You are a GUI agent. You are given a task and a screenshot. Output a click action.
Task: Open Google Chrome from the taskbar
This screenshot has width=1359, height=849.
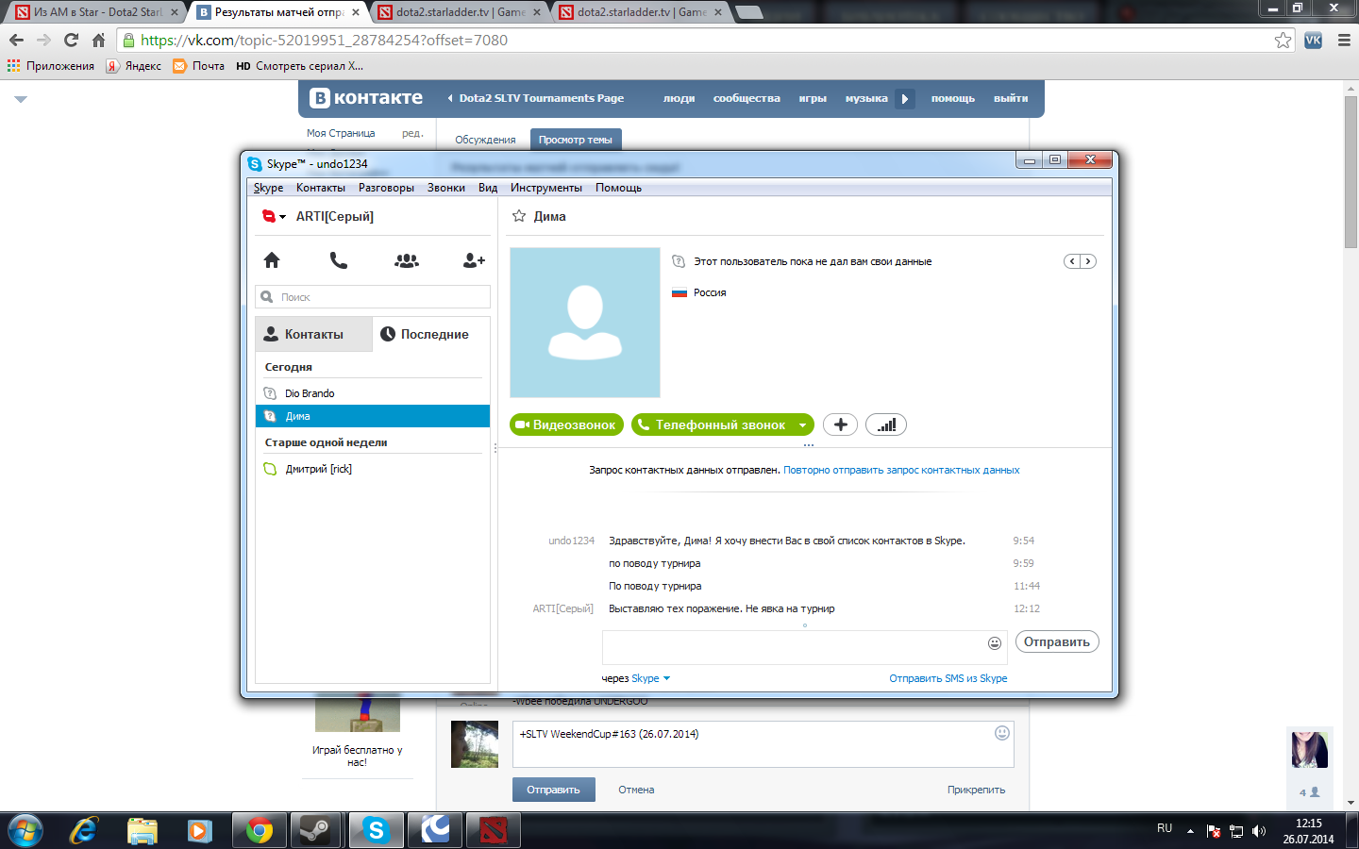point(259,830)
